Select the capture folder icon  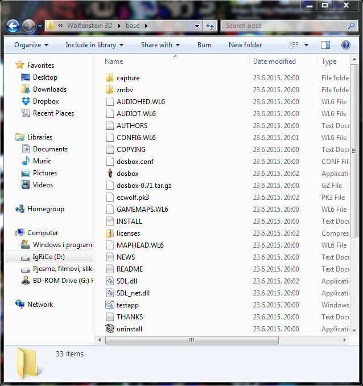(109, 77)
